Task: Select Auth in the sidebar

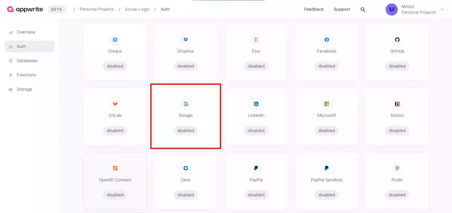Action: (x=30, y=46)
